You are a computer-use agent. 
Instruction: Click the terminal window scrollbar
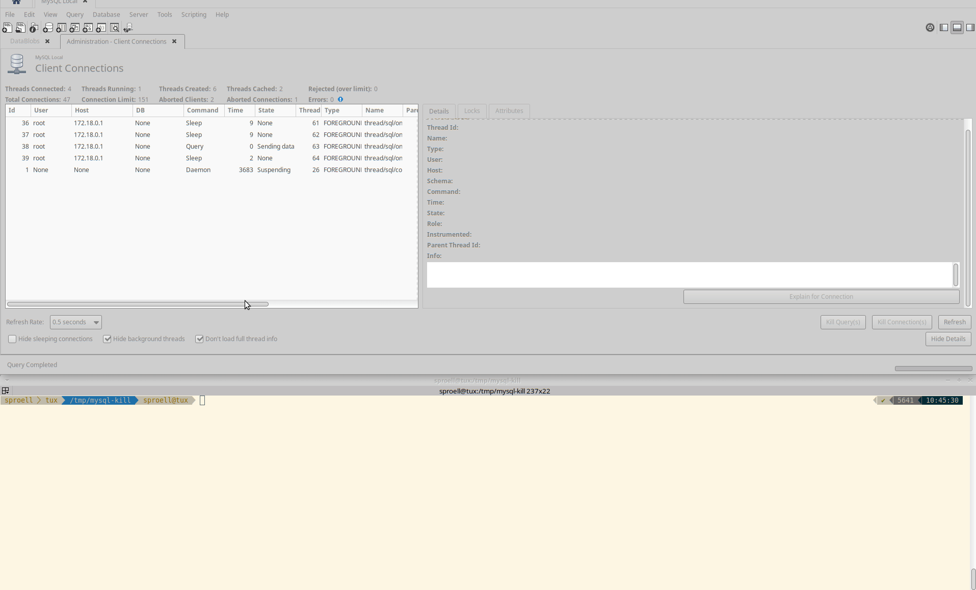pos(973,579)
